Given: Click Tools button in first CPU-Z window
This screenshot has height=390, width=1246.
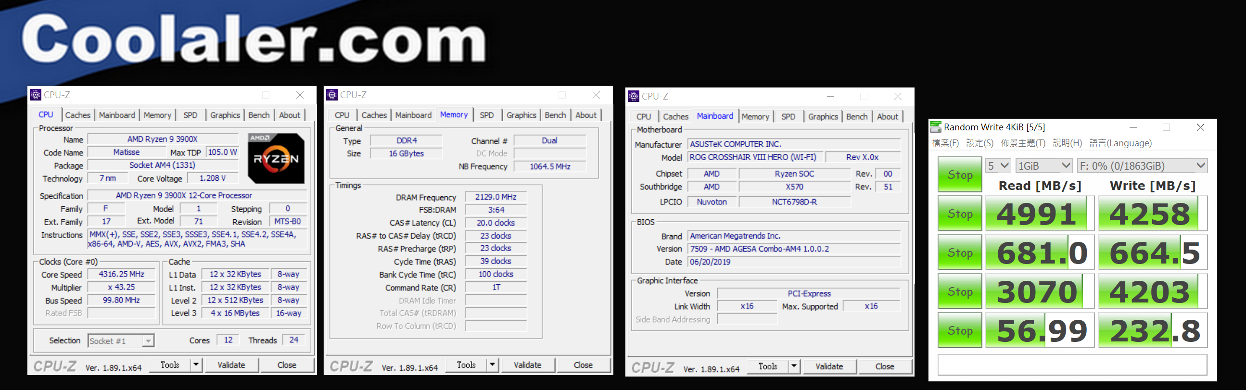Looking at the screenshot, I should pos(170,365).
